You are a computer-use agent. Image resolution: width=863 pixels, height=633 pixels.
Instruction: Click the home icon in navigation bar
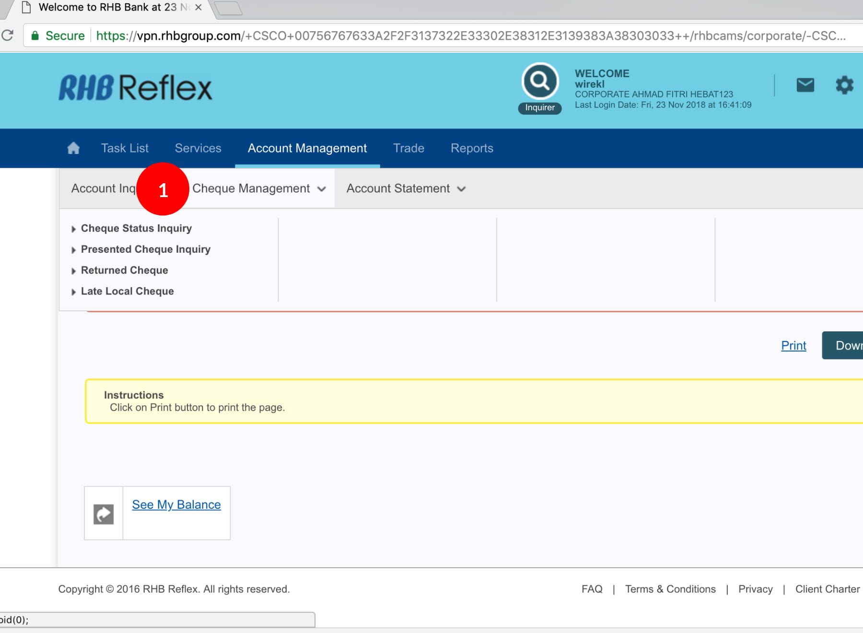(x=73, y=148)
